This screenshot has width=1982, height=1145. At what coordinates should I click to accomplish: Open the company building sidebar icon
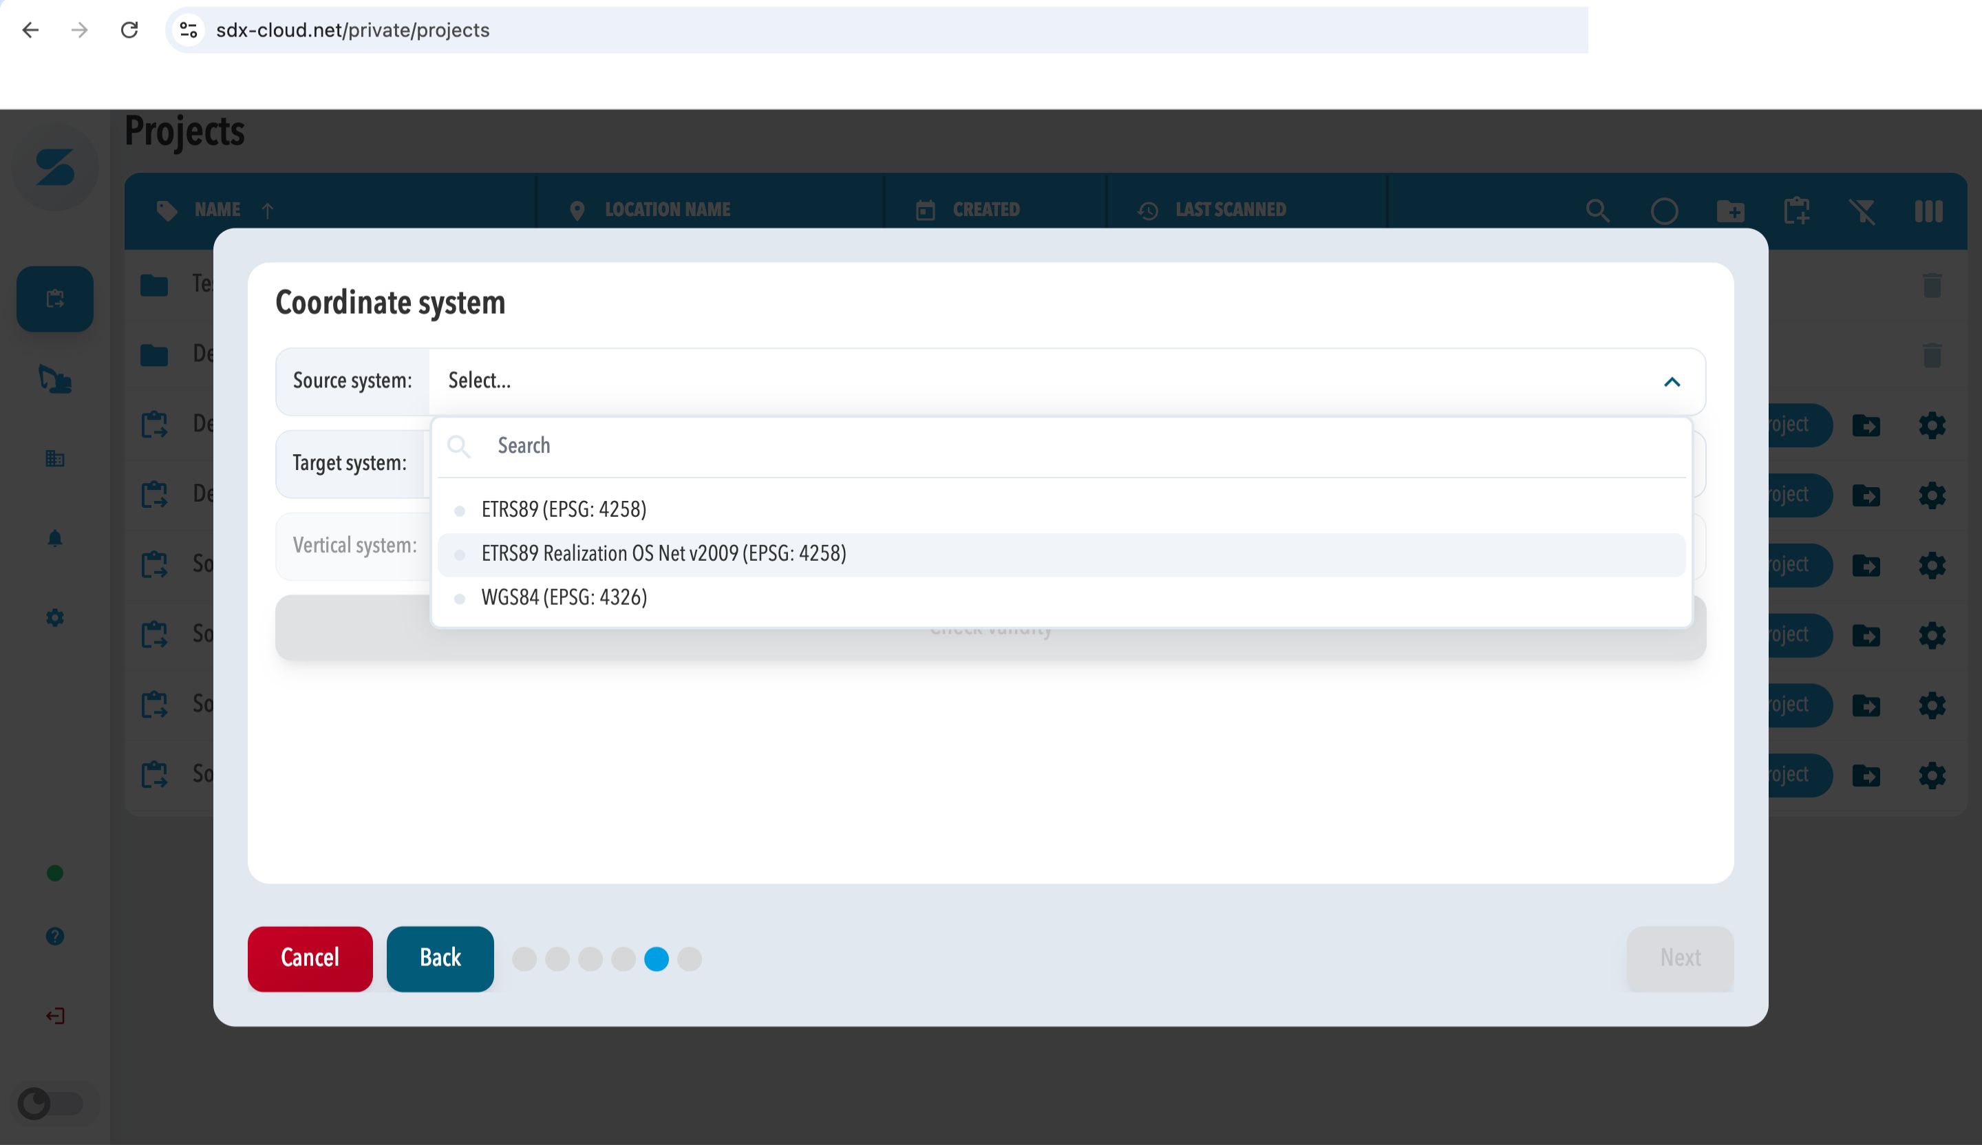pyautogui.click(x=55, y=458)
